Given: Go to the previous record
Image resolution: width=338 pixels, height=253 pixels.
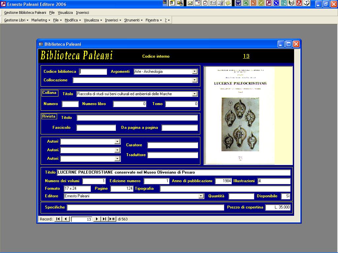Looking at the screenshot, I should pos(66,219).
